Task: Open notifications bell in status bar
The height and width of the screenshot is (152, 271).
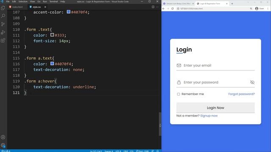Action: pos(158,151)
